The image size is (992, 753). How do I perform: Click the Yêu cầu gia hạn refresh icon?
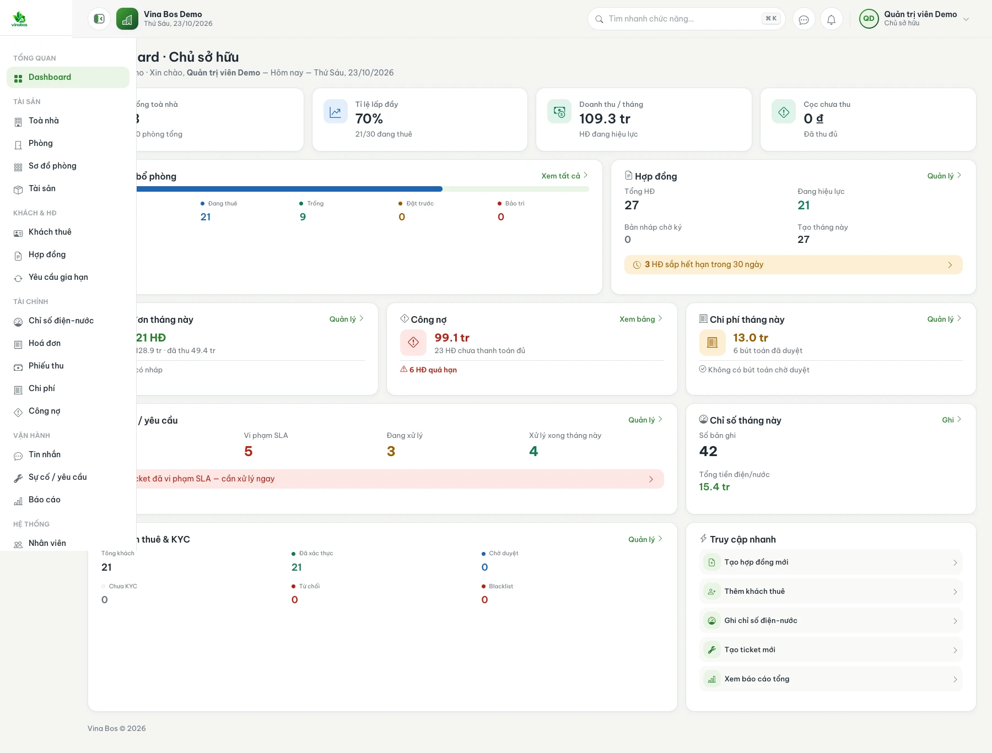pos(18,278)
